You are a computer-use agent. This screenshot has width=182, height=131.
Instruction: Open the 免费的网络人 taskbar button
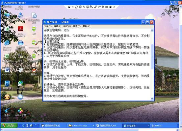coord(108,125)
